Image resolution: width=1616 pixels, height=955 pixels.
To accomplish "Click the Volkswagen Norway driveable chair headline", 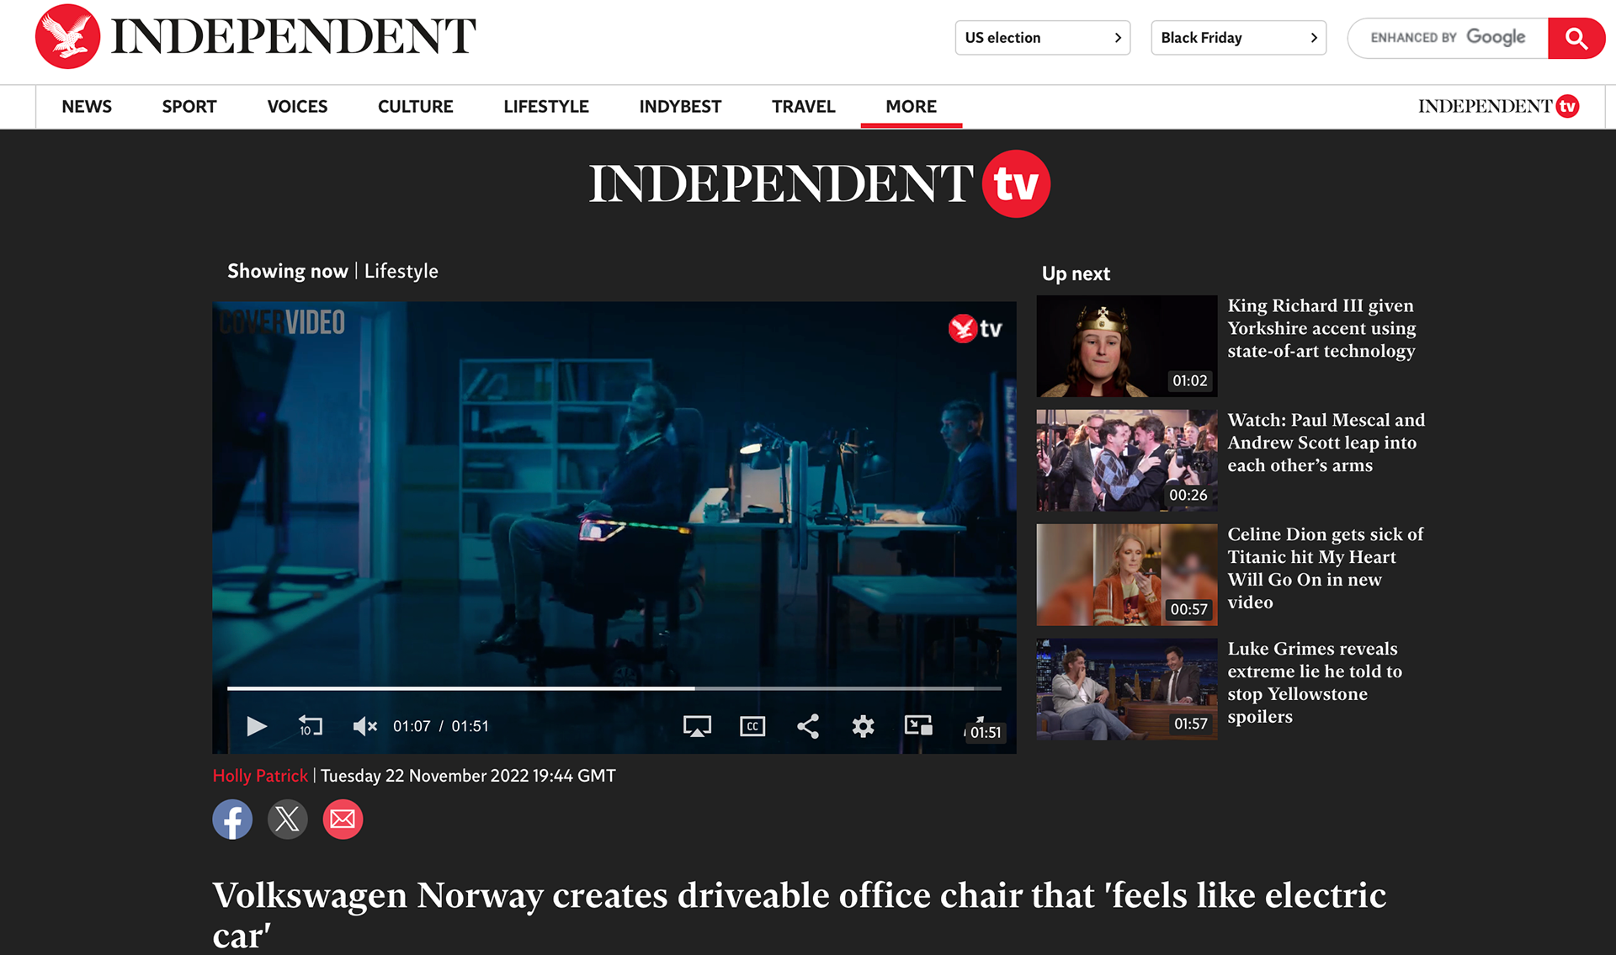I will click(x=799, y=915).
